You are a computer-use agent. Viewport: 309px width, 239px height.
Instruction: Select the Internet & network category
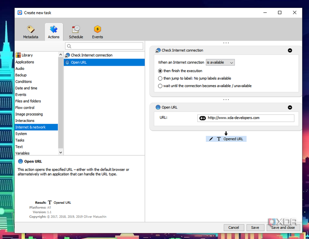[x=36, y=127]
